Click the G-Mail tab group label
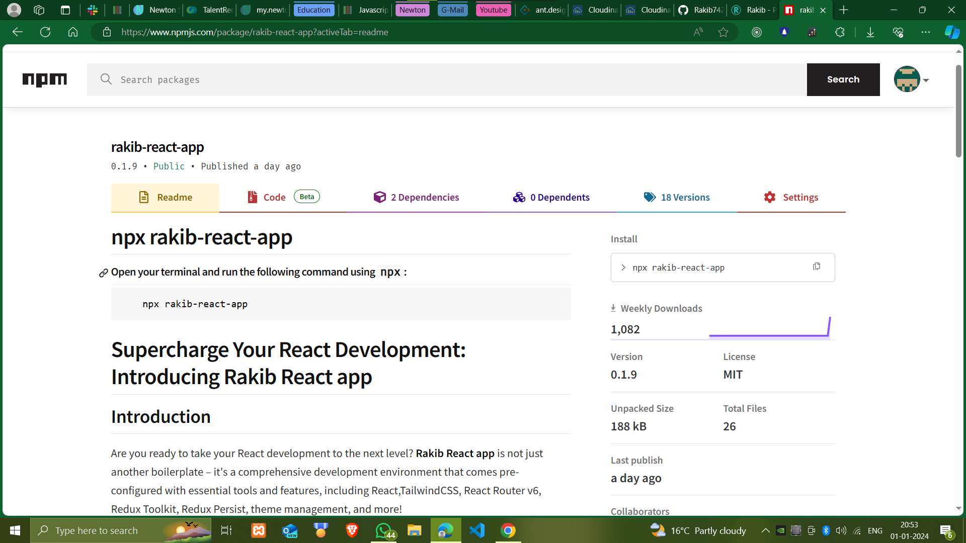 (452, 10)
